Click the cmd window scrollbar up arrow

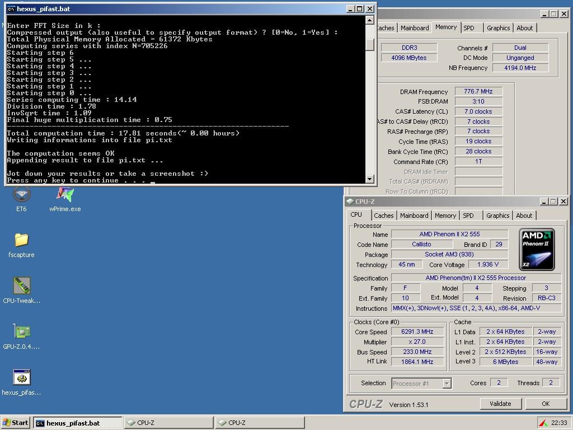click(x=370, y=20)
